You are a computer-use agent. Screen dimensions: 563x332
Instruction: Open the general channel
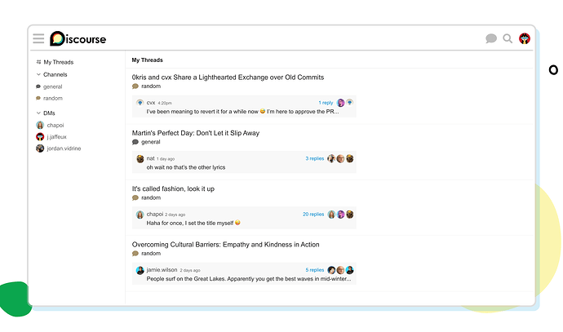tap(52, 86)
